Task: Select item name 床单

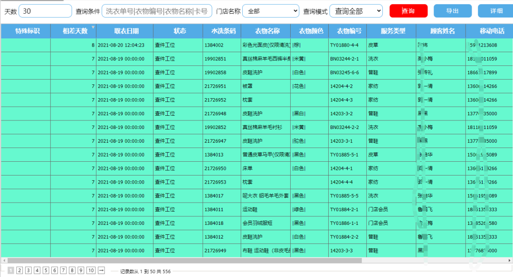Action: (266, 168)
